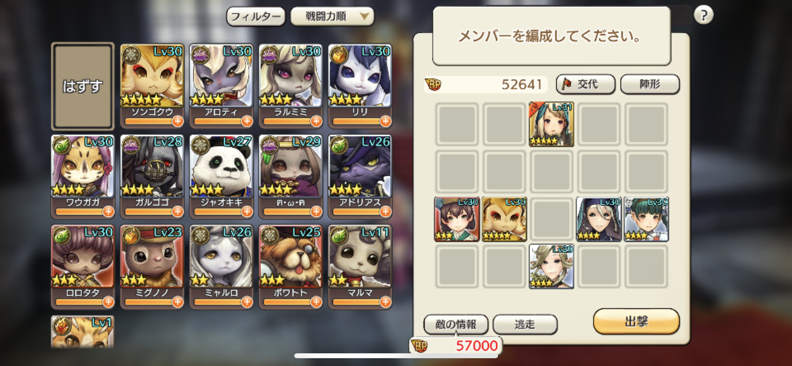The width and height of the screenshot is (792, 366).
Task: Select the ガルゴゴ character card
Action: 152,176
